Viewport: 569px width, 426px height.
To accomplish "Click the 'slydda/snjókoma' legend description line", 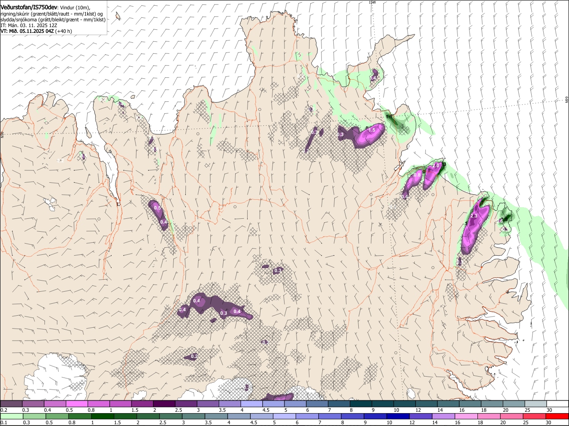I will point(53,20).
